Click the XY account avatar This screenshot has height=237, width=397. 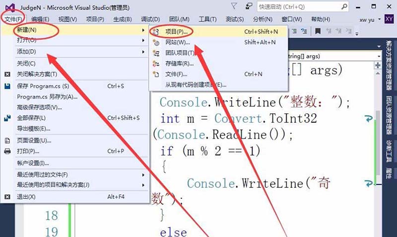(x=389, y=19)
